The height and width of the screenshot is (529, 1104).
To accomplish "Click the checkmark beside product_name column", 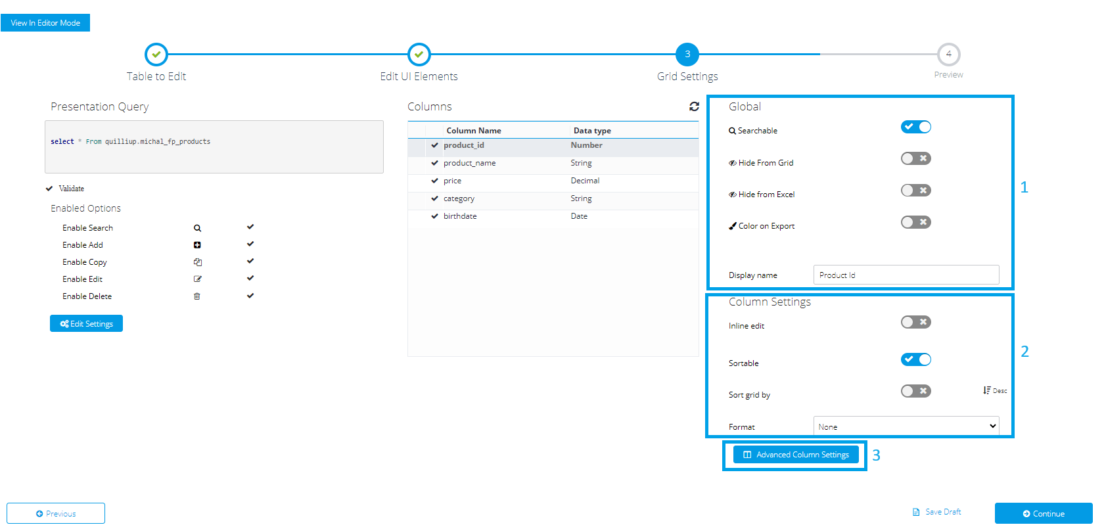I will (434, 163).
